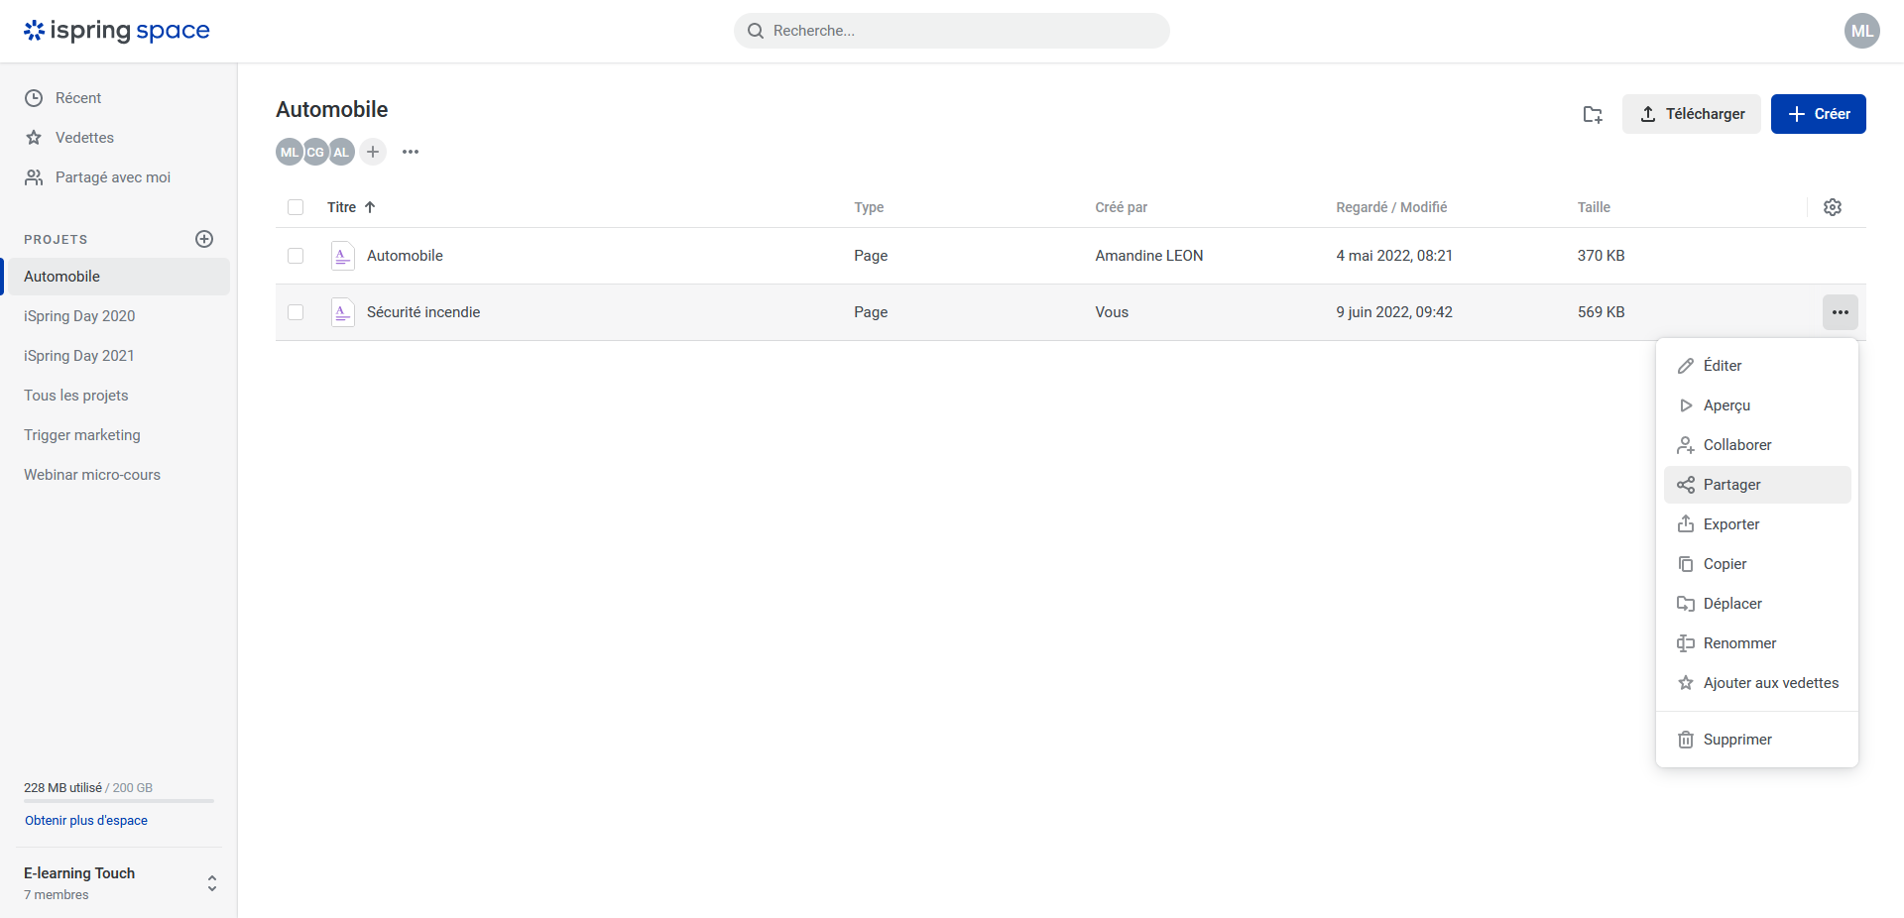Click the ispring space logo

(117, 31)
